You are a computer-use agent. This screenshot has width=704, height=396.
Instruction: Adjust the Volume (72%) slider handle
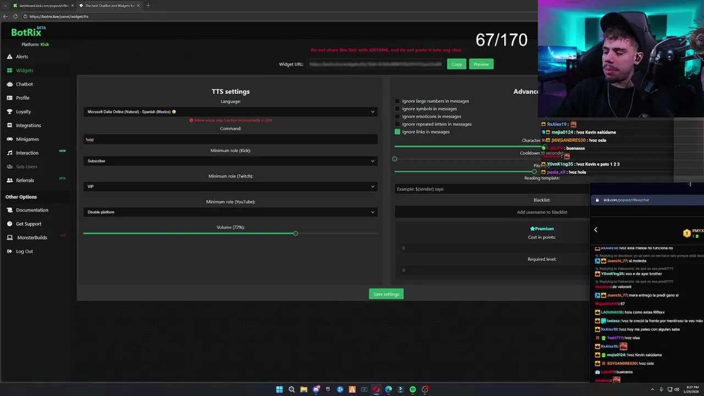tap(295, 234)
